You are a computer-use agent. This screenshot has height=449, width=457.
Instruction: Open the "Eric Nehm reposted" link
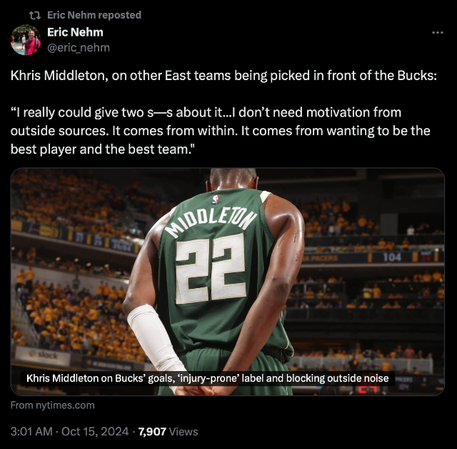[x=94, y=15]
